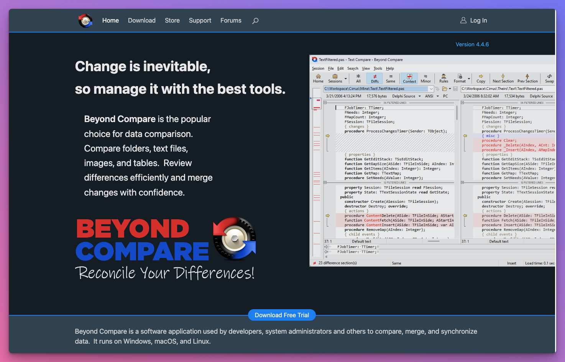Open the dropdown arrow next to Format
The width and height of the screenshot is (565, 362).
pyautogui.click(x=469, y=79)
